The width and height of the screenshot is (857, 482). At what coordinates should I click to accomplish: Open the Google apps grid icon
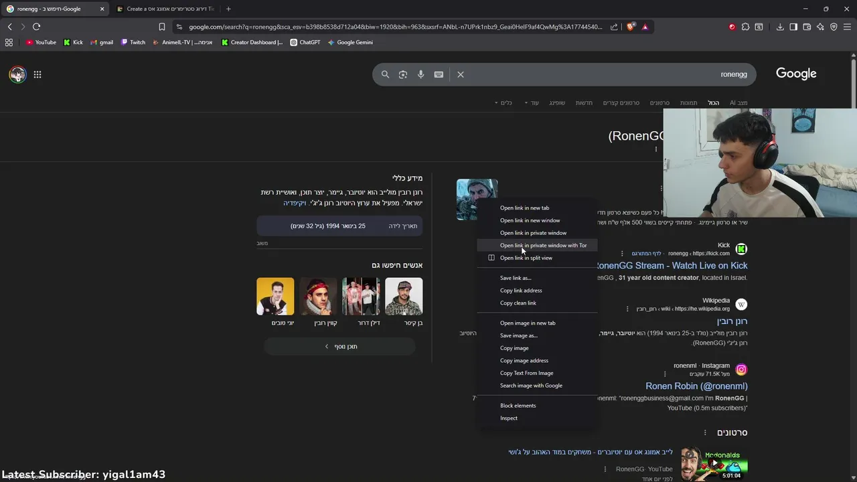[37, 74]
